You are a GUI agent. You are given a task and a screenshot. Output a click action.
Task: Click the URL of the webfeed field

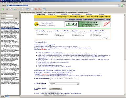point(64,79)
